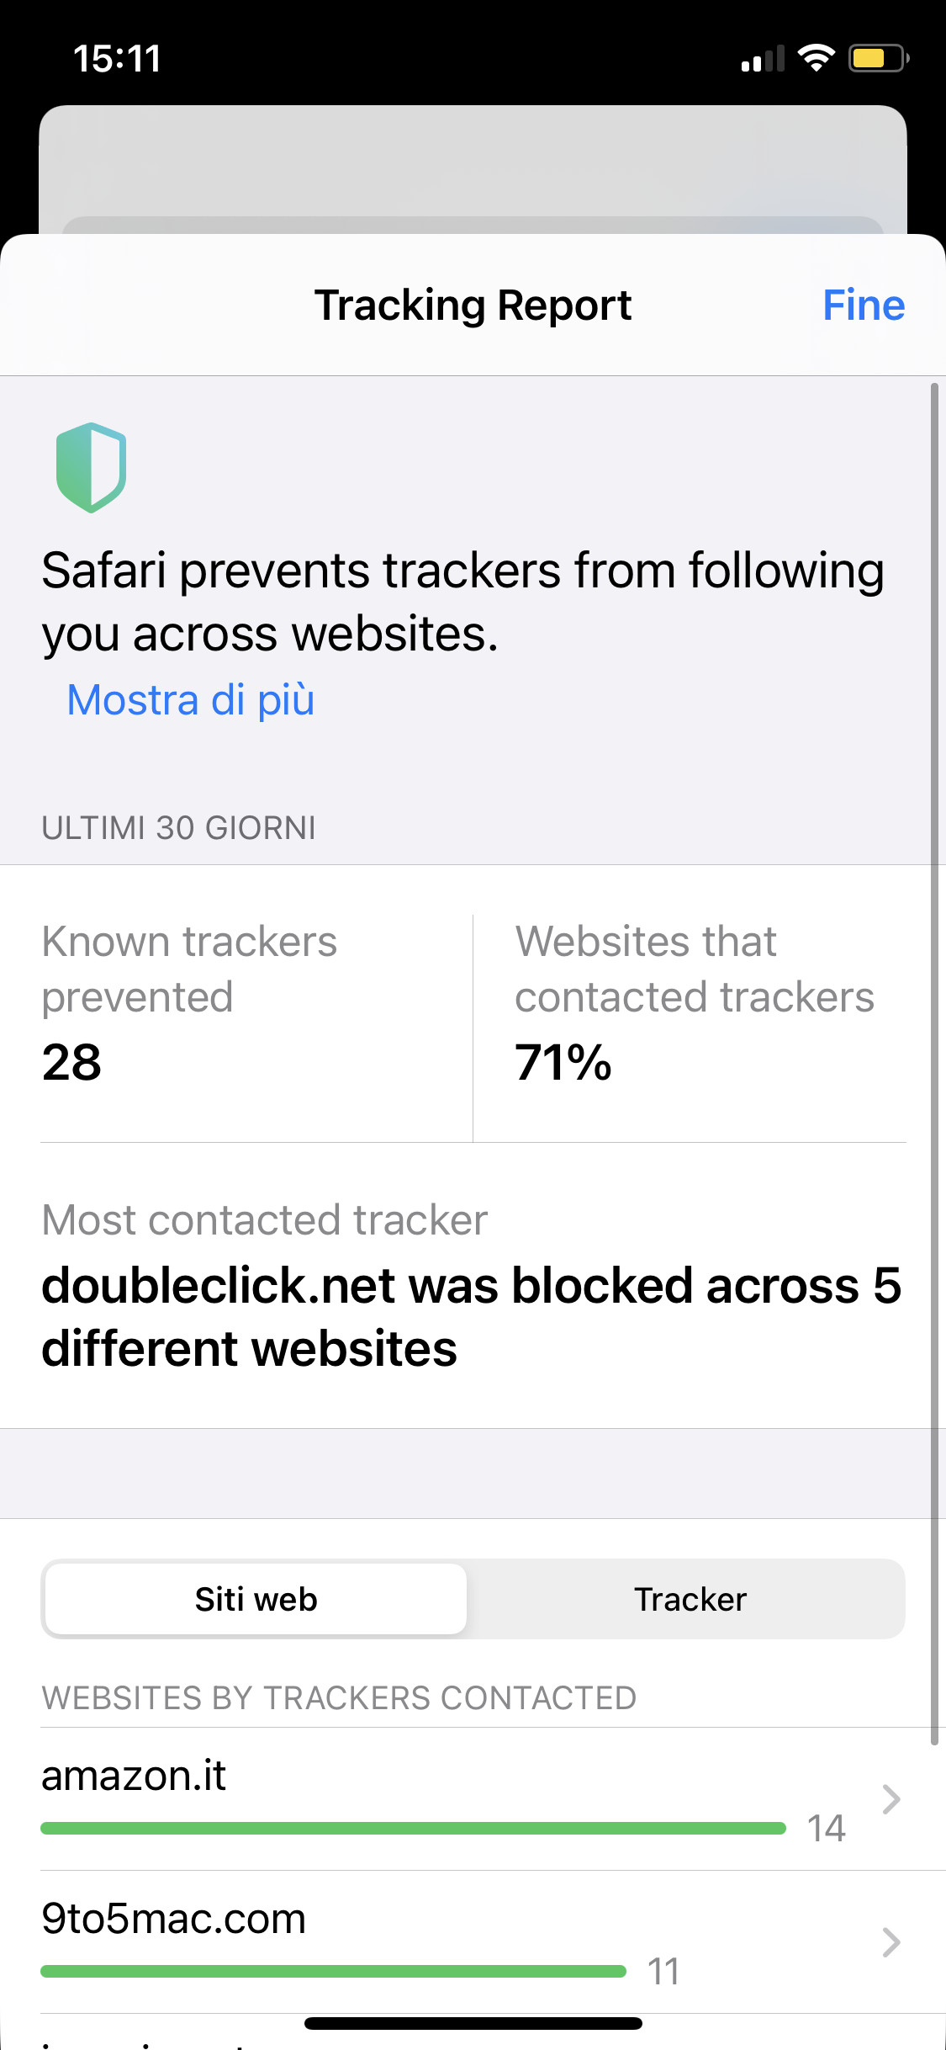The width and height of the screenshot is (946, 2050).
Task: Open amazon.it details chevron arrow
Action: [891, 1799]
